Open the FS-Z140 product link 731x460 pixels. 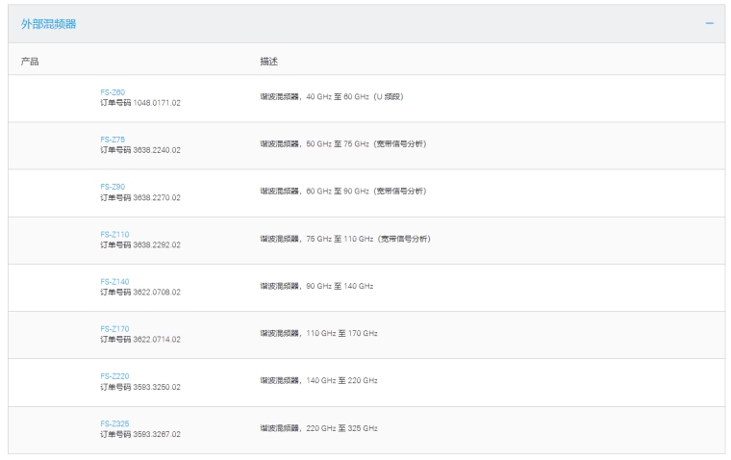pyautogui.click(x=114, y=281)
